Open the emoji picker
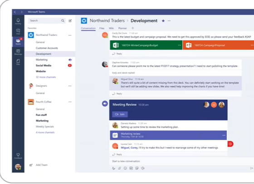254x184 pixels. [x=125, y=168]
